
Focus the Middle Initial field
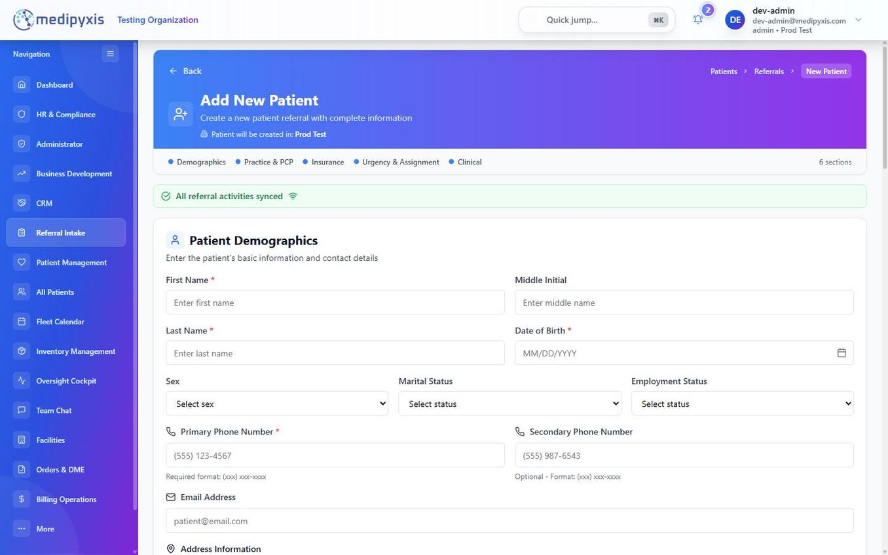tap(684, 302)
